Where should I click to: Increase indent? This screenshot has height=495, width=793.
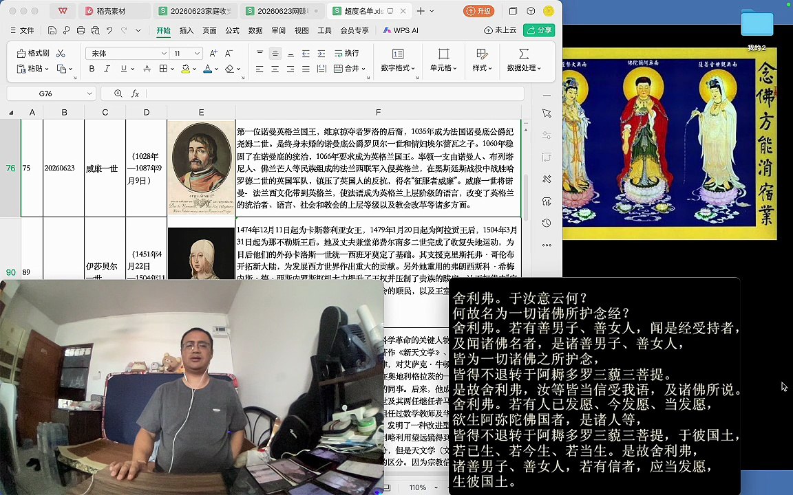[321, 53]
